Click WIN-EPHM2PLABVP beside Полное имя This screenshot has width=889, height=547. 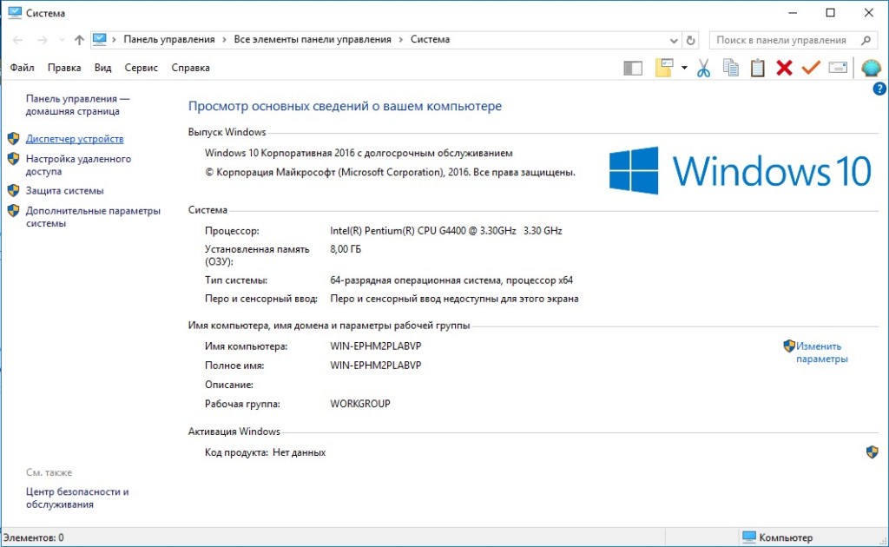375,366
